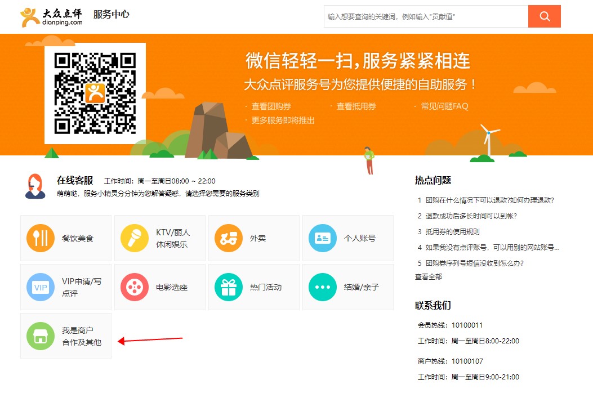Click the 结婚/亲子 three-dots icon
The image size is (593, 398).
[323, 287]
